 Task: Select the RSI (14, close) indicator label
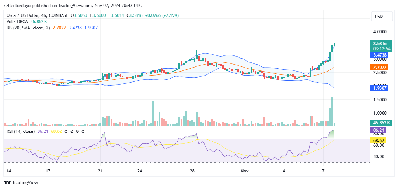(21, 131)
